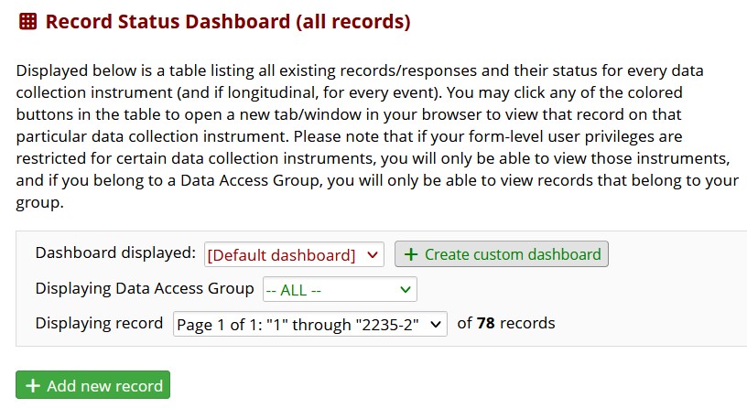Click the green chevron on the ALL dropdown
The height and width of the screenshot is (408, 747).
coord(405,289)
